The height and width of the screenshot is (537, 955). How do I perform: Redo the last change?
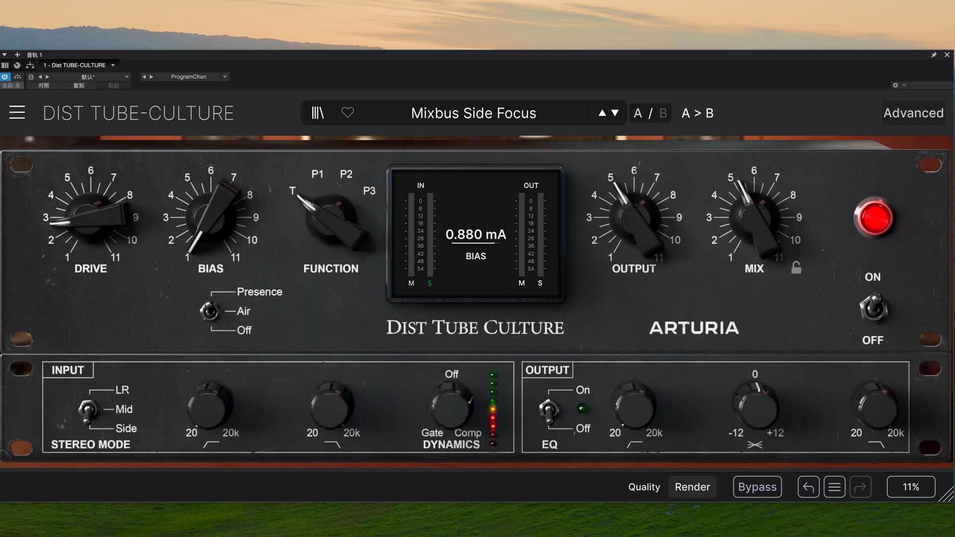(x=860, y=487)
